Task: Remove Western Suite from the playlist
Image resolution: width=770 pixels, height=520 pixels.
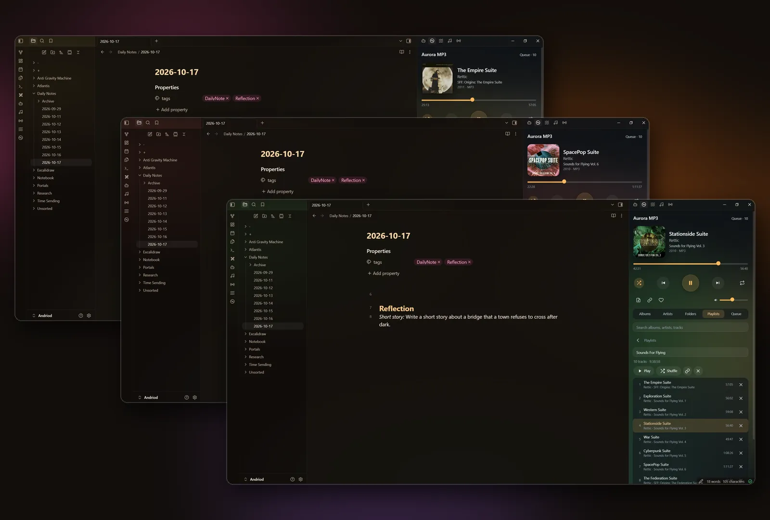Action: pos(741,412)
